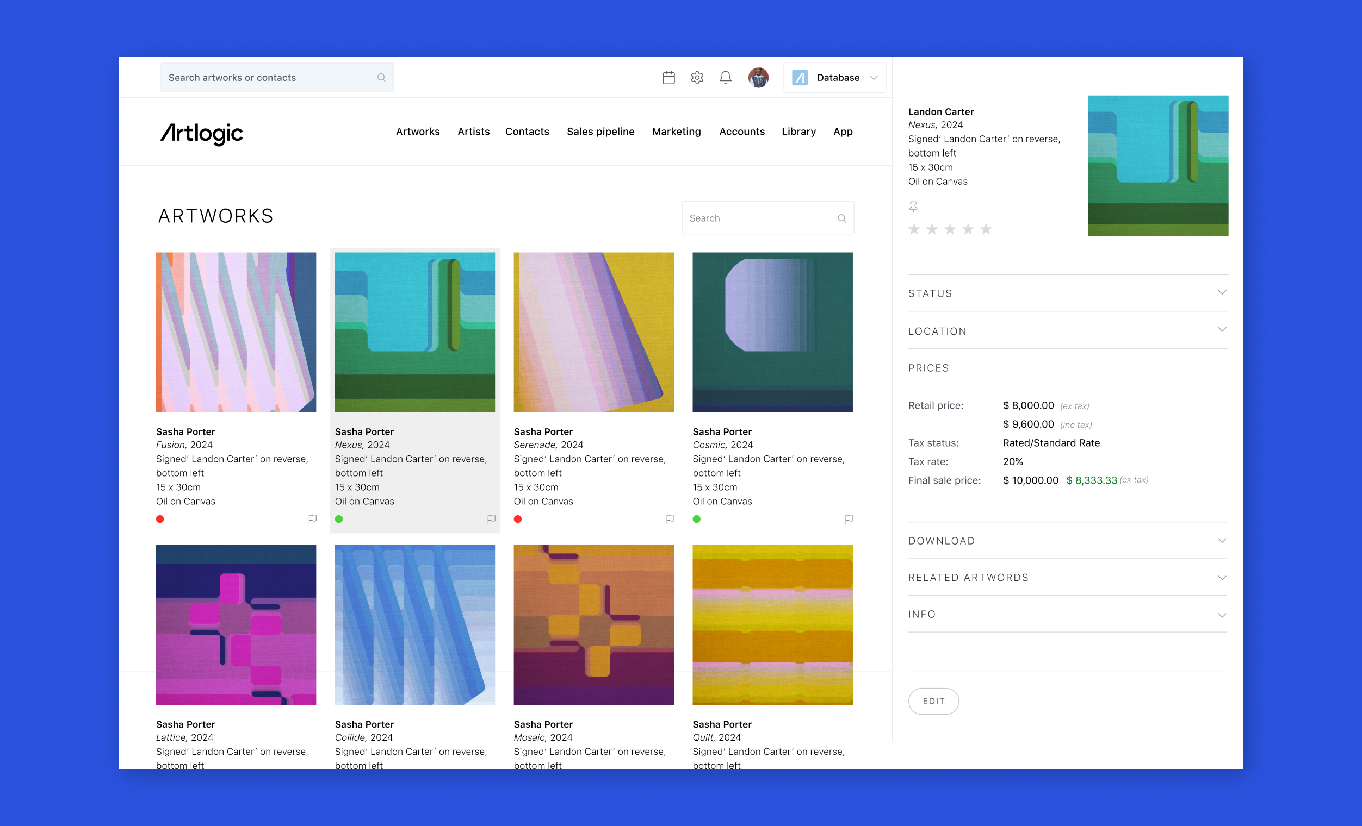Toggle the flag on Cosmic artwork

pyautogui.click(x=849, y=519)
